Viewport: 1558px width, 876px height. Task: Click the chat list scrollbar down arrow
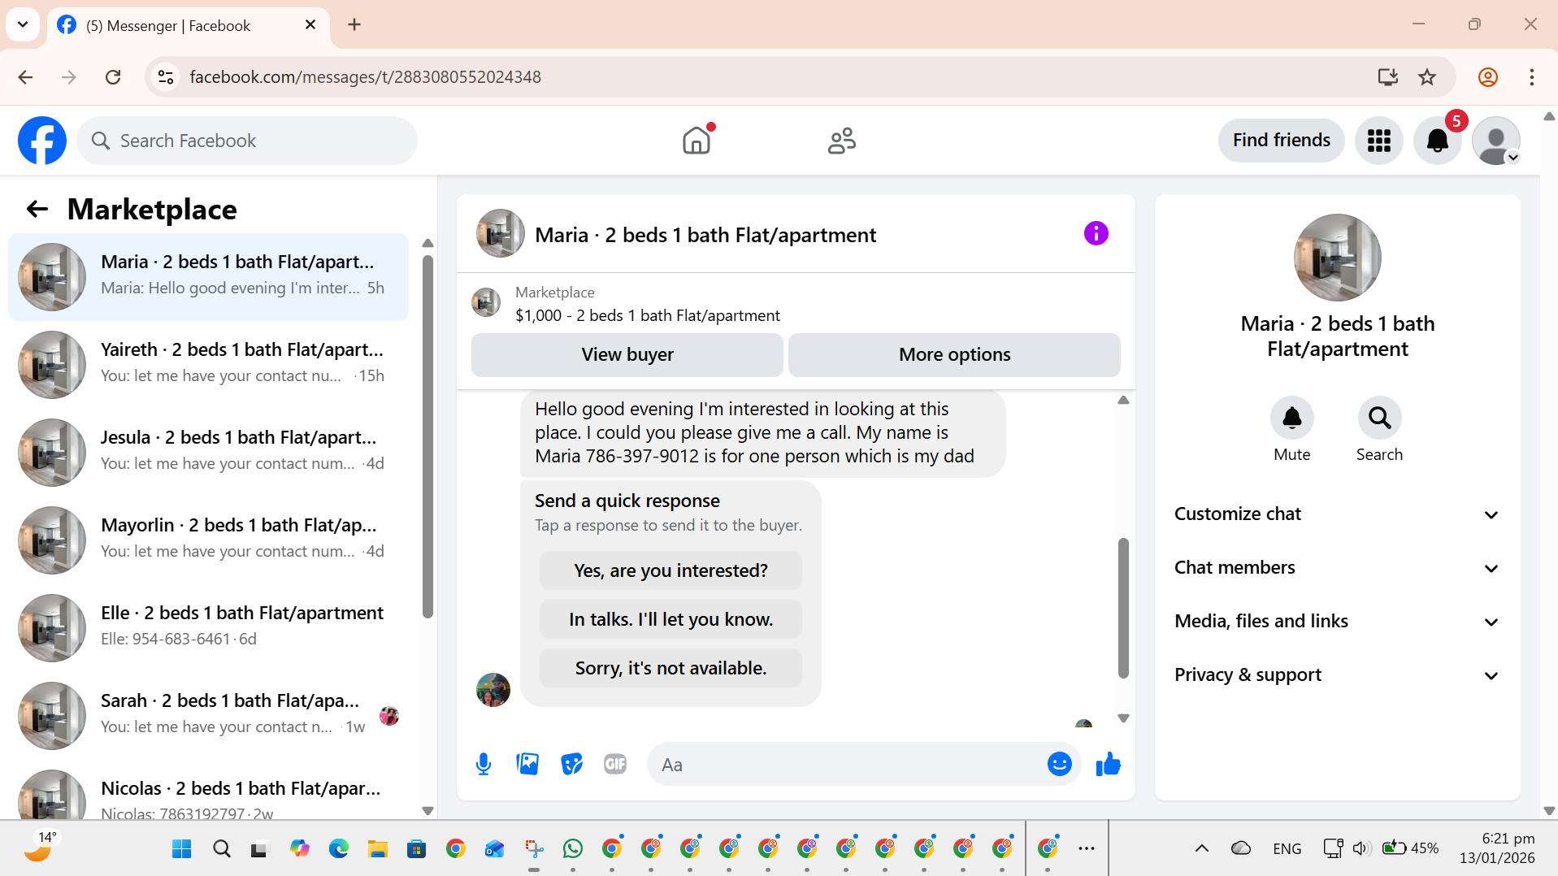[x=427, y=811]
